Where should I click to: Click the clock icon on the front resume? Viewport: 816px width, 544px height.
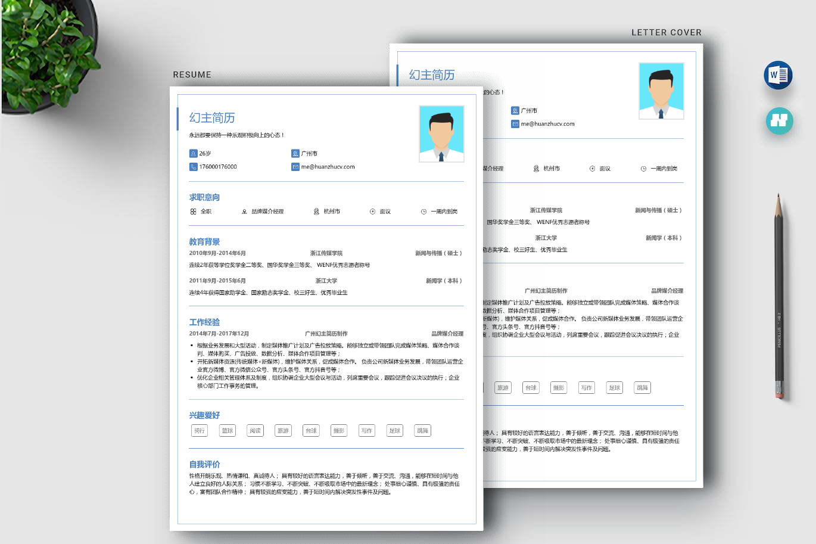(423, 212)
